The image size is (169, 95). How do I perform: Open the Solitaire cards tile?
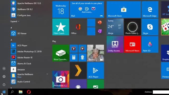[165, 27]
